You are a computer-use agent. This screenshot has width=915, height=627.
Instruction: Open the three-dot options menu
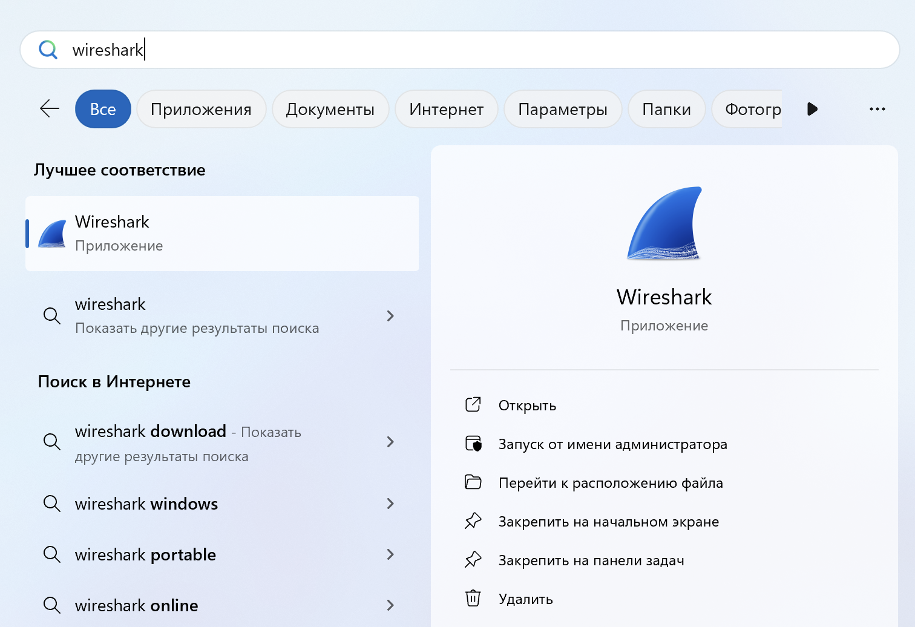pos(877,109)
